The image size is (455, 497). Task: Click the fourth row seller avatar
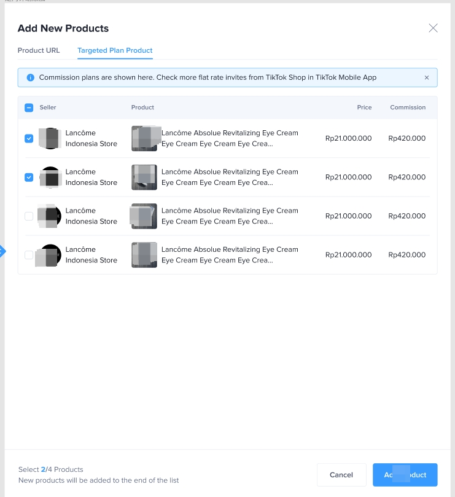(x=50, y=255)
